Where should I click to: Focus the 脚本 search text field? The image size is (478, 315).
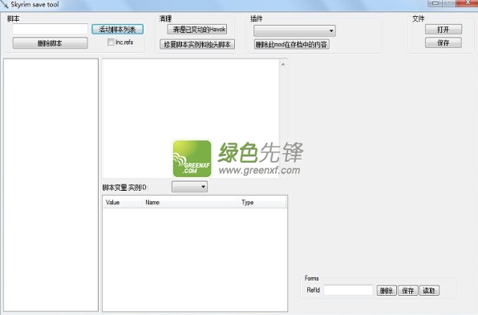(x=51, y=29)
